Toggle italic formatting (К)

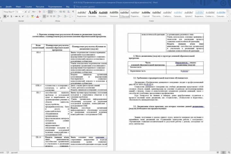8,16
